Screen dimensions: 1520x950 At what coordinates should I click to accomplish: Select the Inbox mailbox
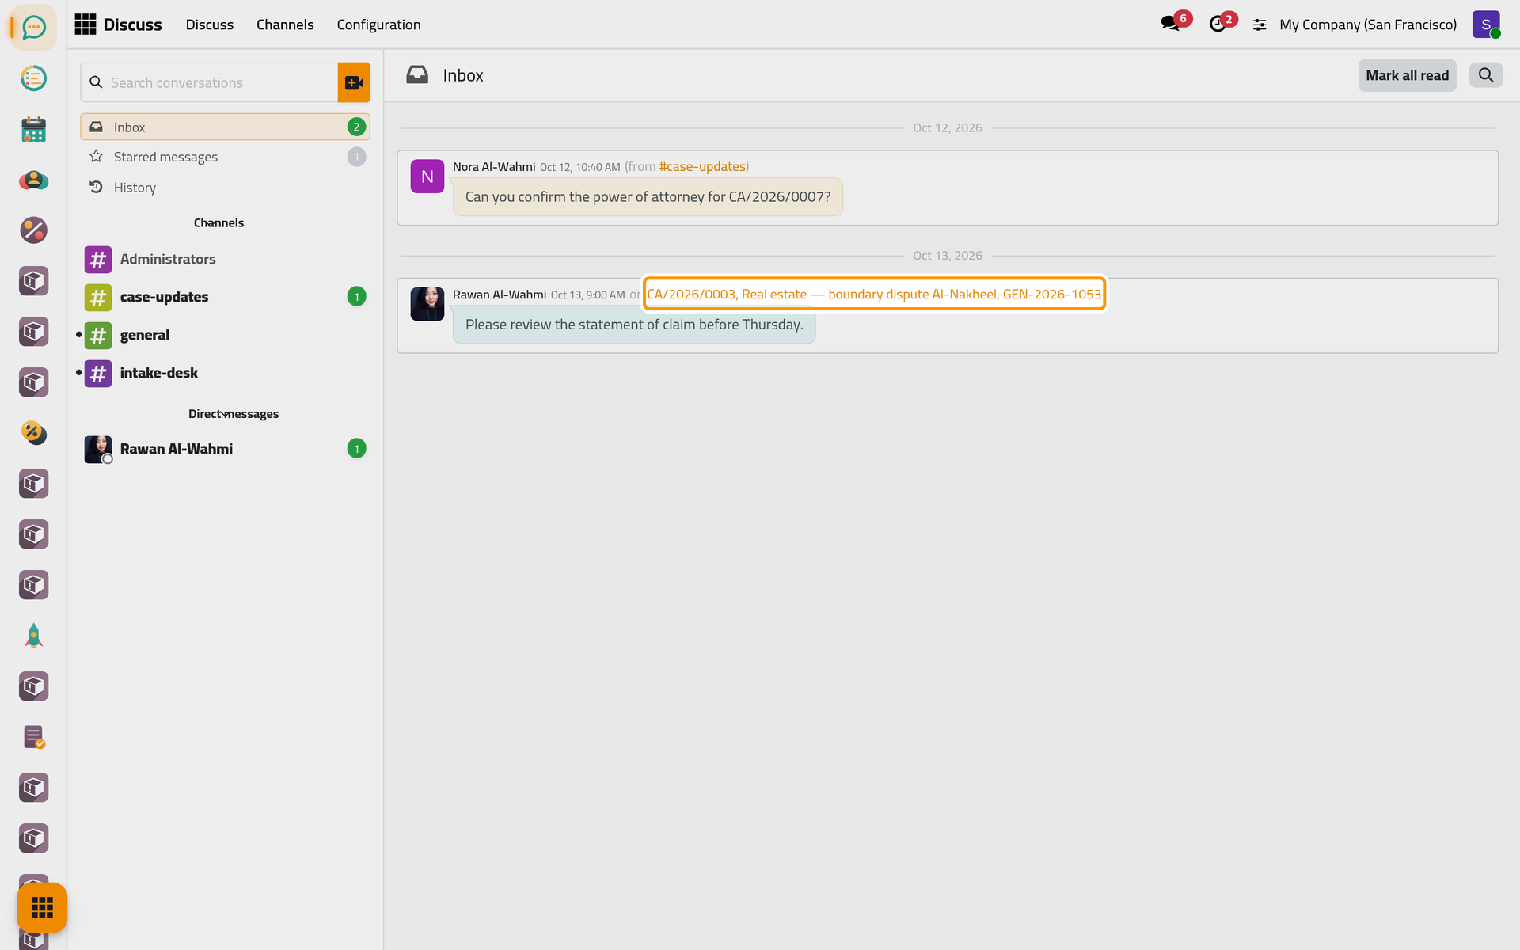coord(225,127)
